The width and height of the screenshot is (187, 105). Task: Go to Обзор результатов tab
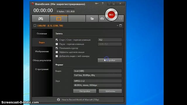click(42, 60)
